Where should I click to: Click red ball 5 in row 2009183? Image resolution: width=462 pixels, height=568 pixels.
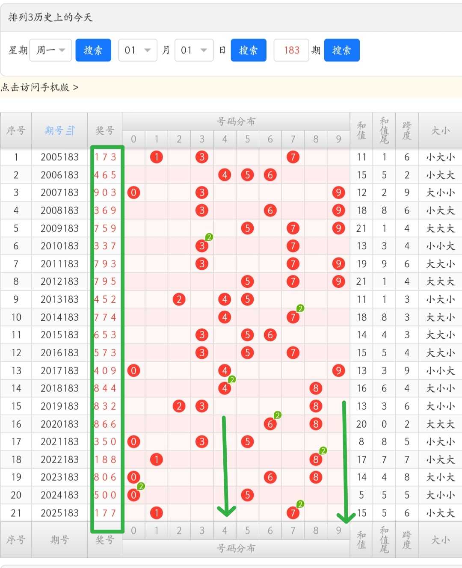click(x=247, y=228)
